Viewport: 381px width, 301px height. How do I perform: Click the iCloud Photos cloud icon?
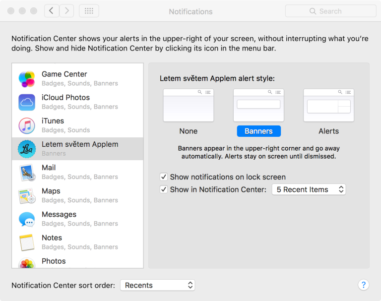27,102
